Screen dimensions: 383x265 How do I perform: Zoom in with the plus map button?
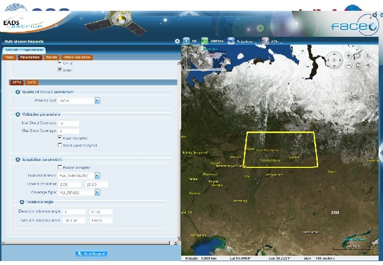(349, 55)
